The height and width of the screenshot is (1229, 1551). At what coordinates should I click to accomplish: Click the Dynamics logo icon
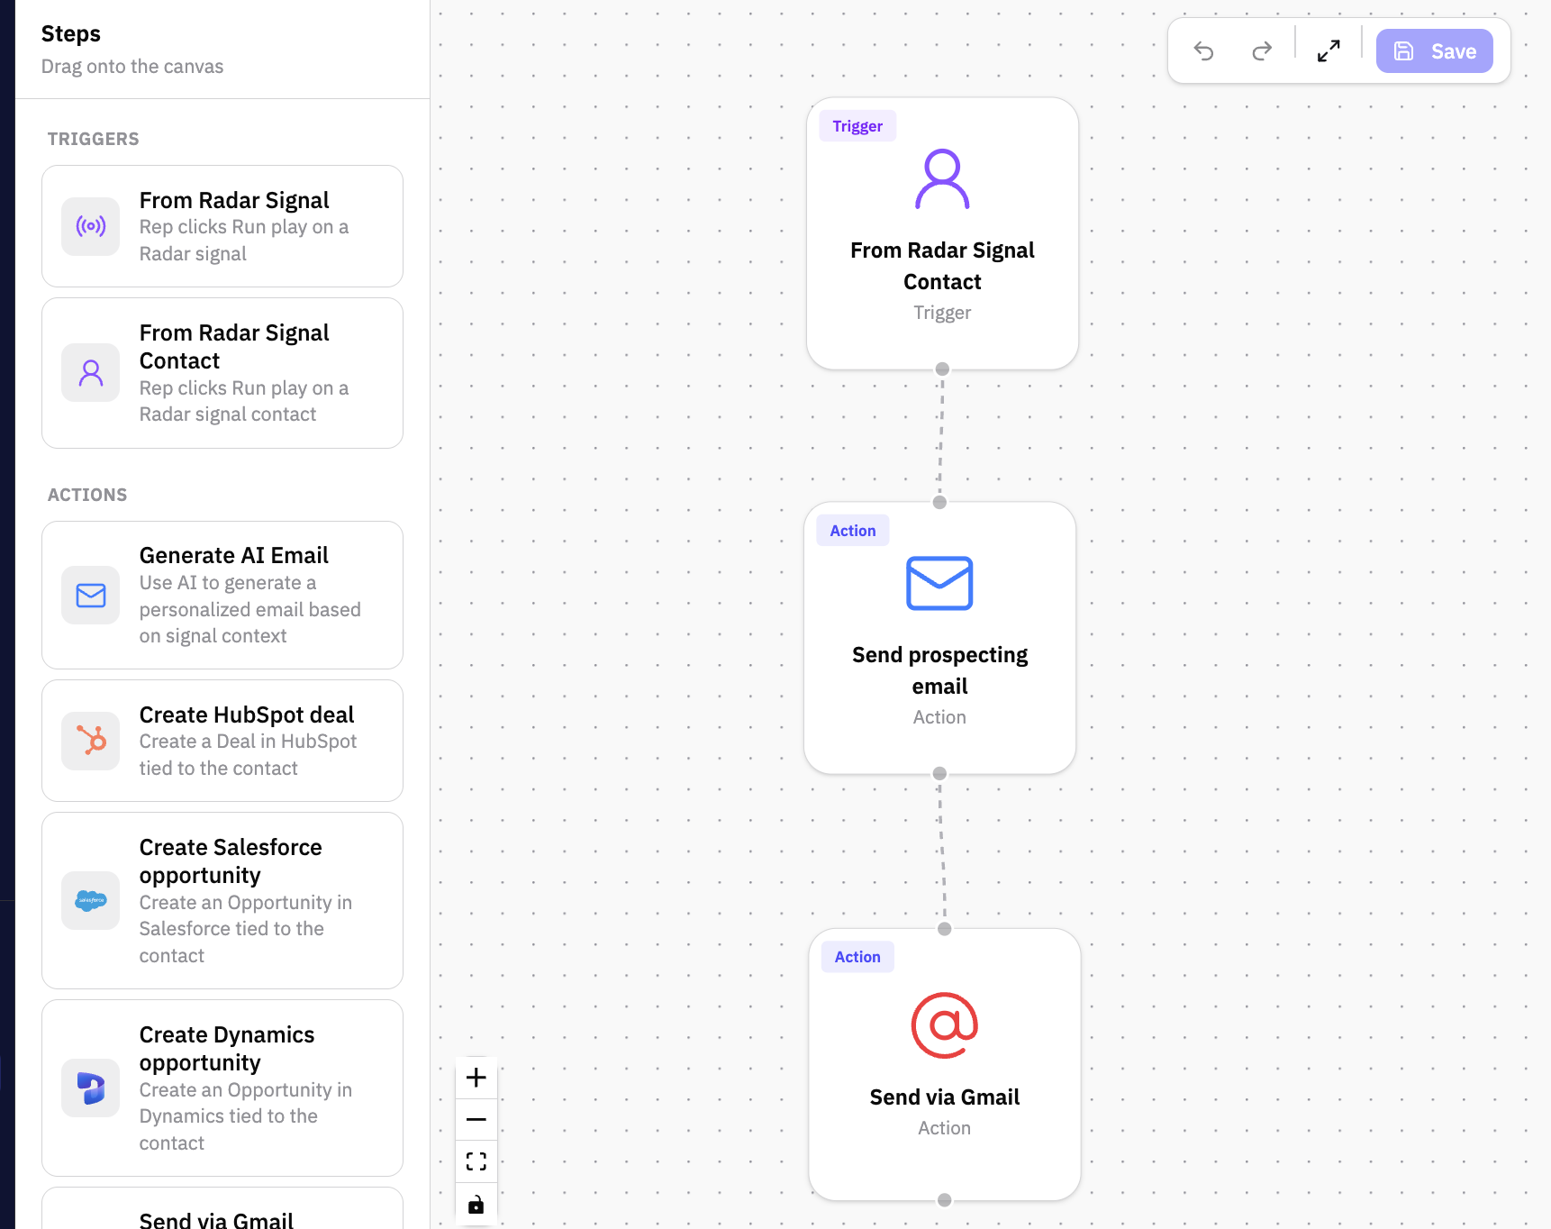(x=91, y=1088)
